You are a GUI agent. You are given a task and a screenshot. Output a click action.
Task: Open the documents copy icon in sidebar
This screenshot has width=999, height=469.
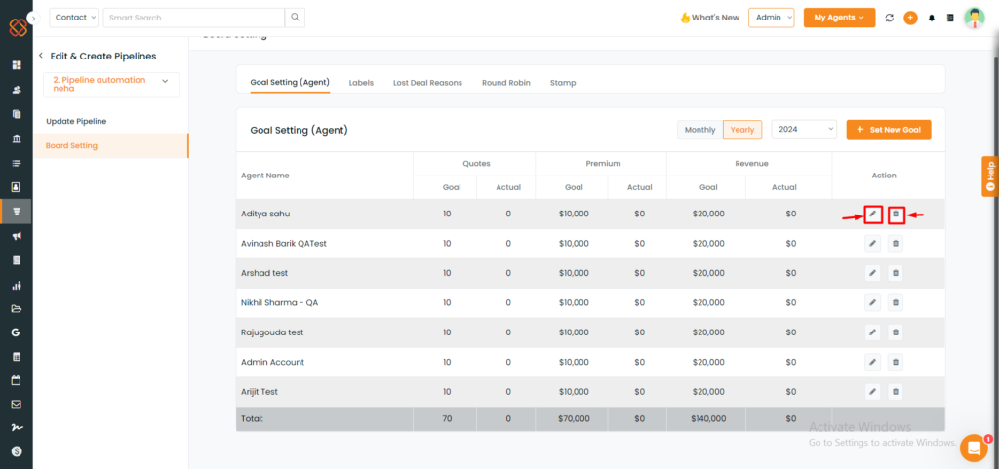17,114
